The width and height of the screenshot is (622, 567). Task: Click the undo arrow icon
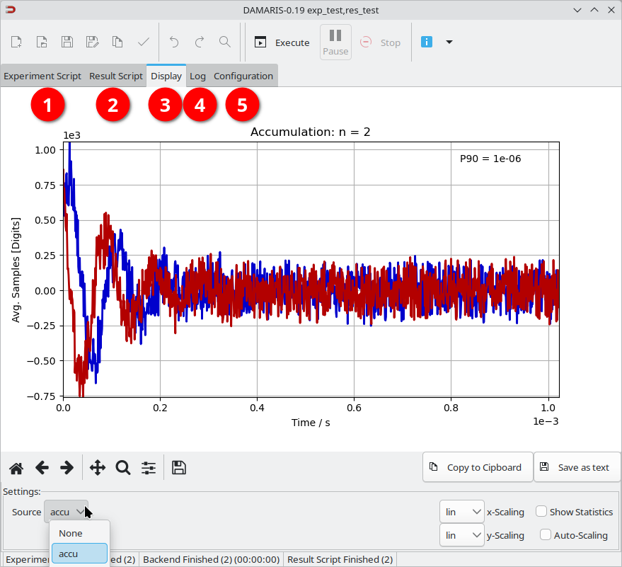click(x=174, y=42)
